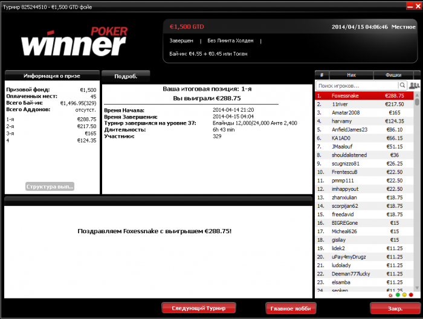Select player row Amatar2008
This screenshot has height=319, width=423.
click(364, 113)
